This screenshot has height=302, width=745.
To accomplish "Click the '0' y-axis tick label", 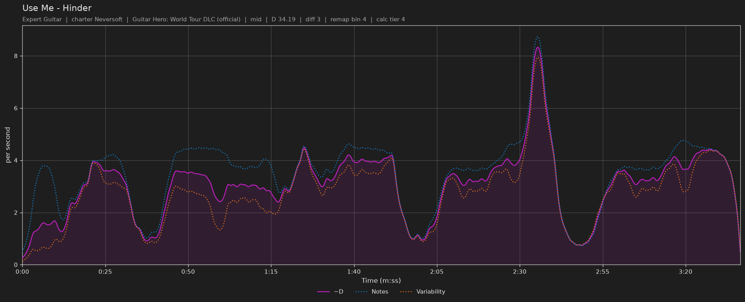I will 16,265.
